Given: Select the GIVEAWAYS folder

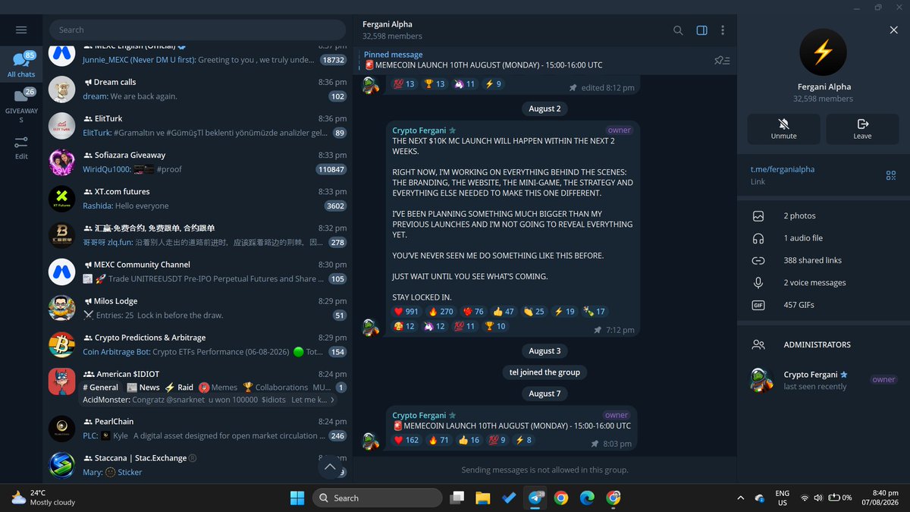Looking at the screenshot, I should coord(21,105).
